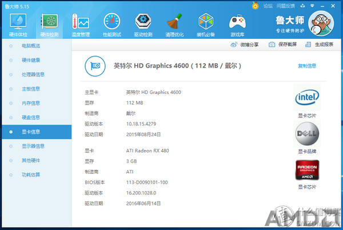Open 问题反馈 feedback link
The width and height of the screenshot is (343, 230).
click(285, 6)
